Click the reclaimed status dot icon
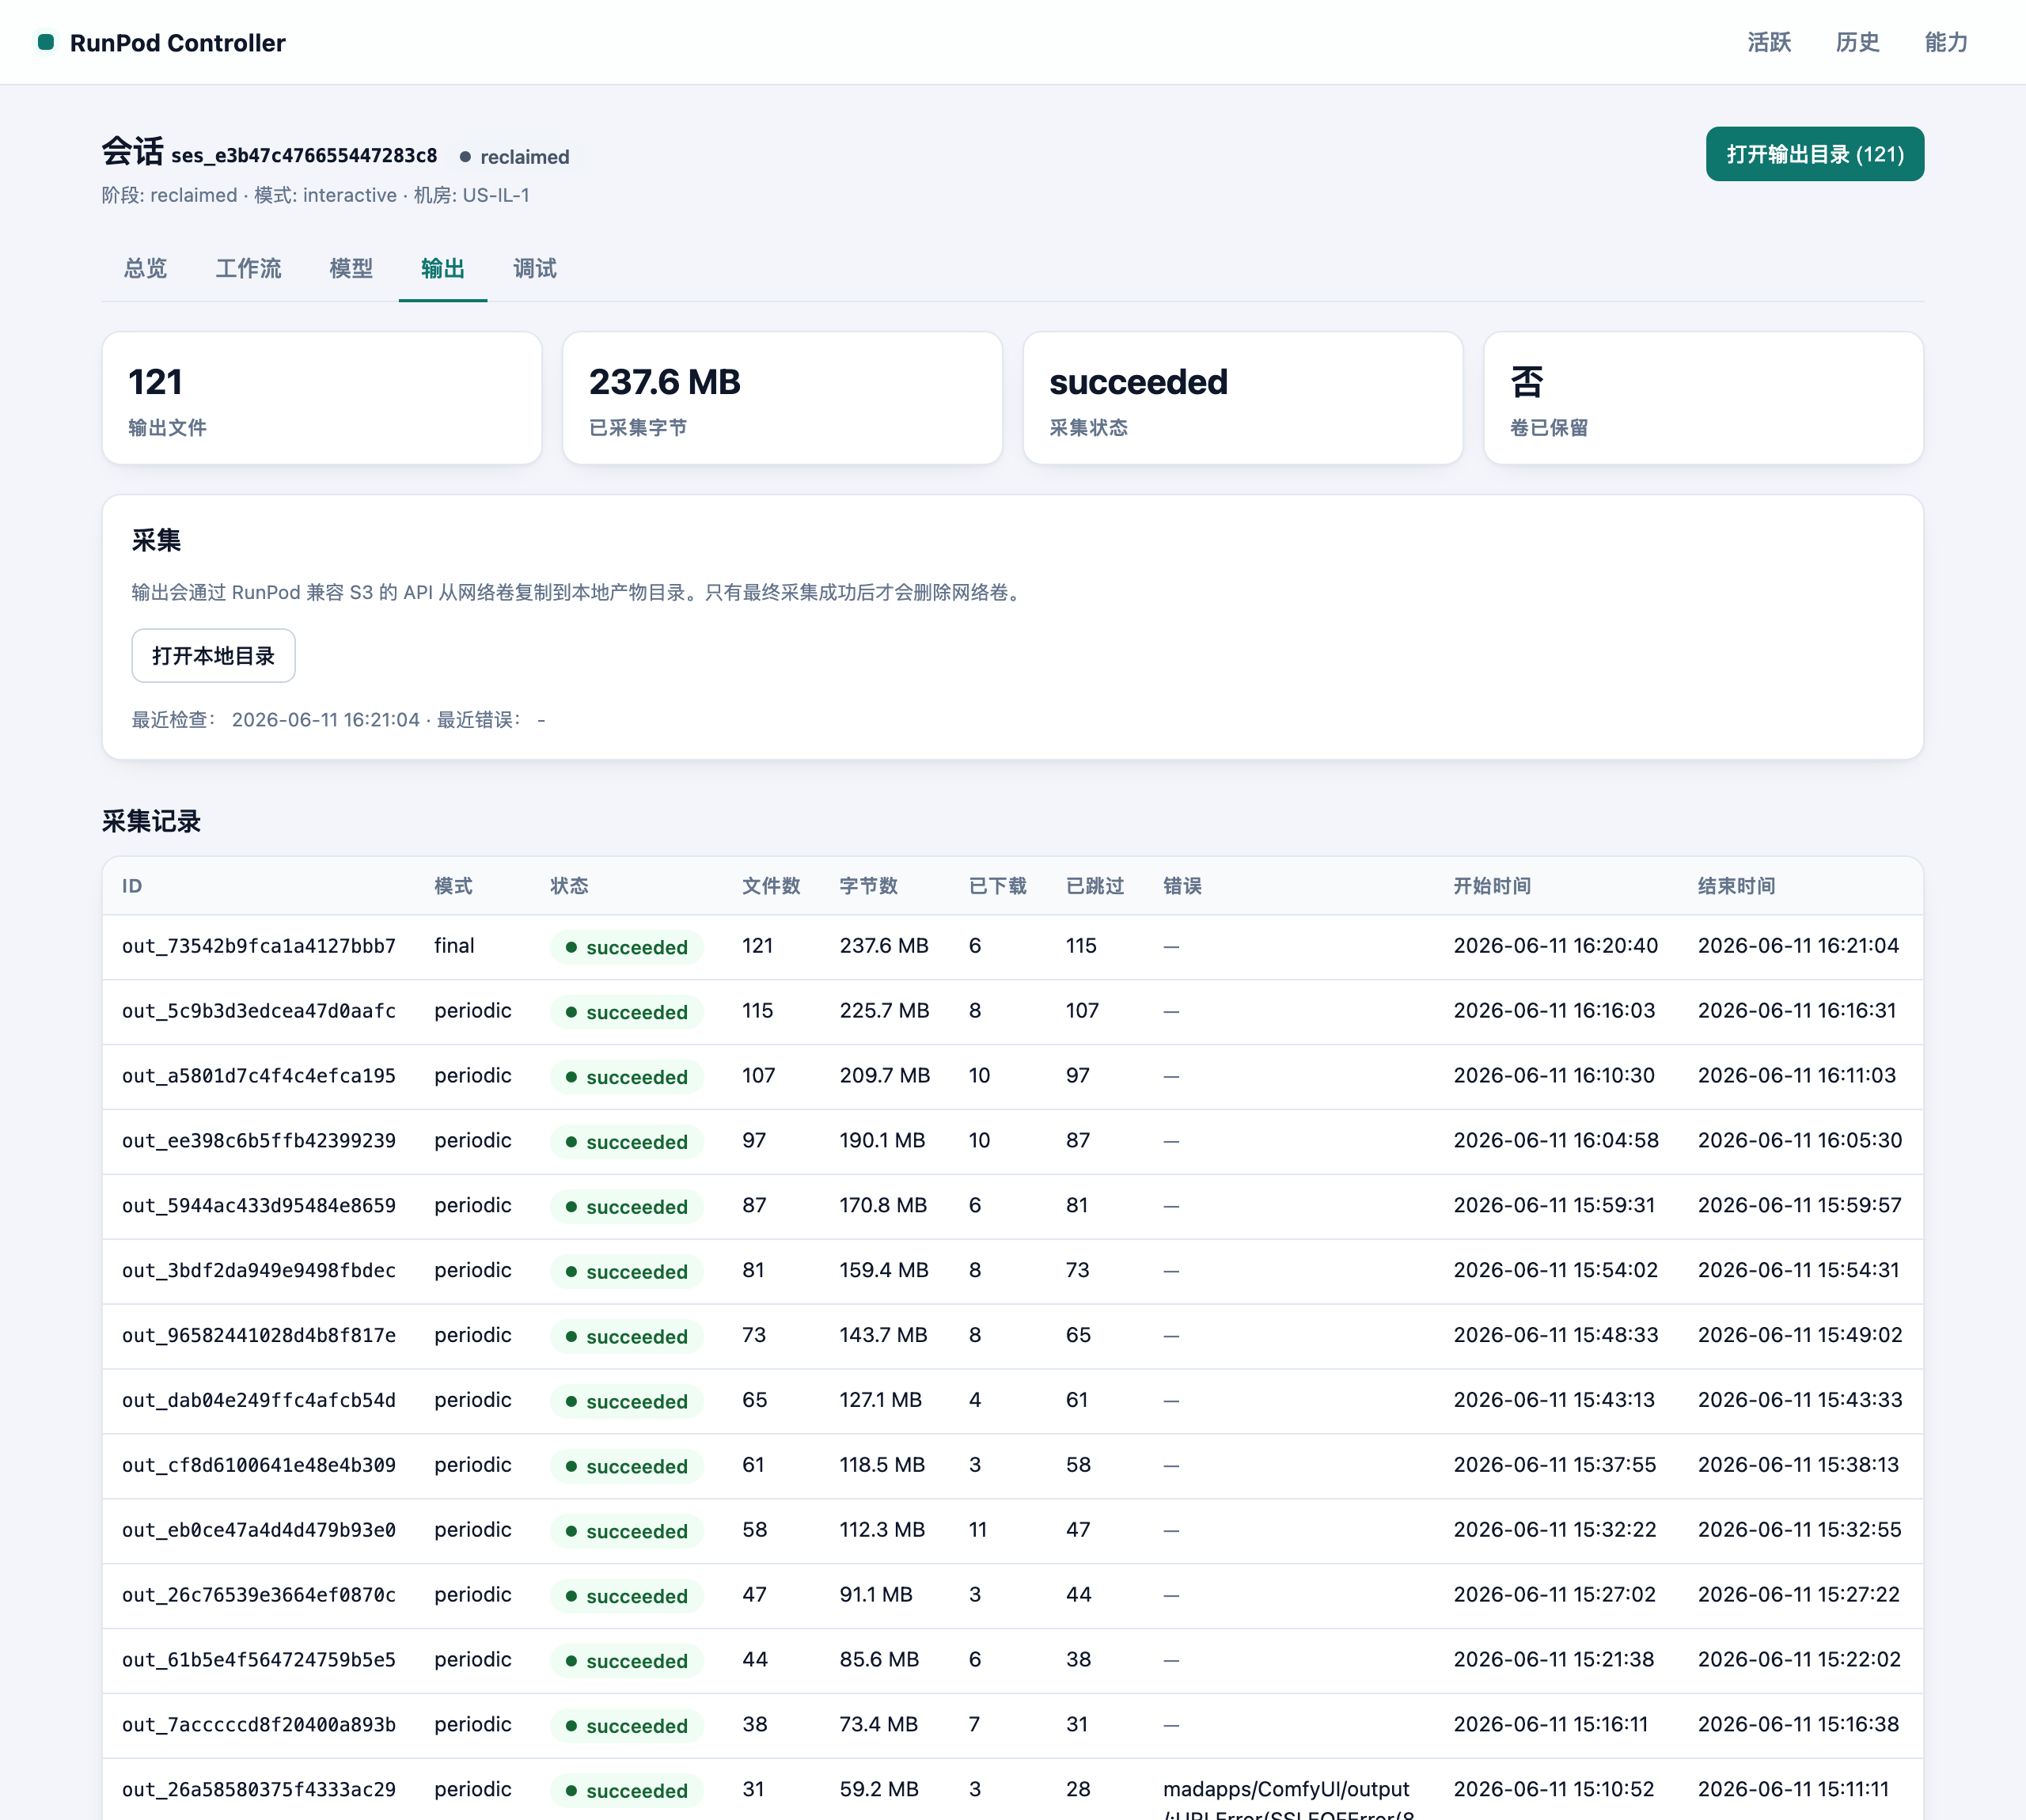Image resolution: width=2026 pixels, height=1820 pixels. click(465, 157)
